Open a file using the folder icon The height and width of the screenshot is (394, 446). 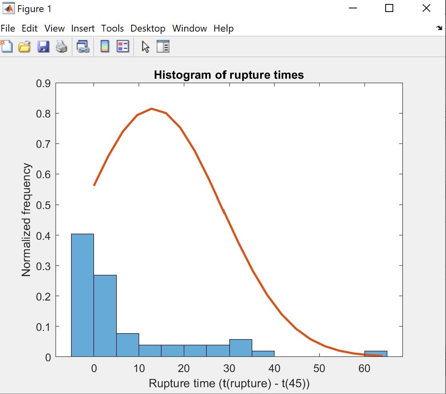pos(24,46)
